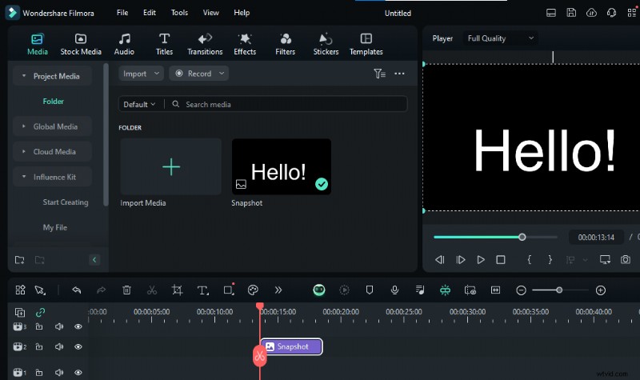Add a marker with the shield icon
This screenshot has height=380, width=640.
pos(370,290)
